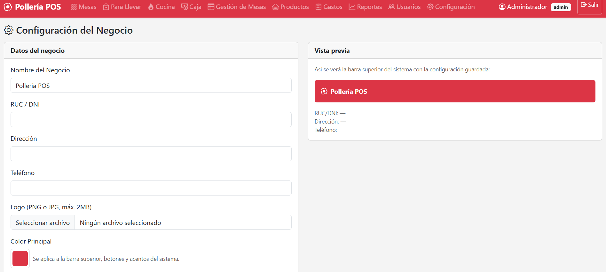Viewport: 606px width, 272px height.
Task: Open the Mesas menu item
Action: 83,7
